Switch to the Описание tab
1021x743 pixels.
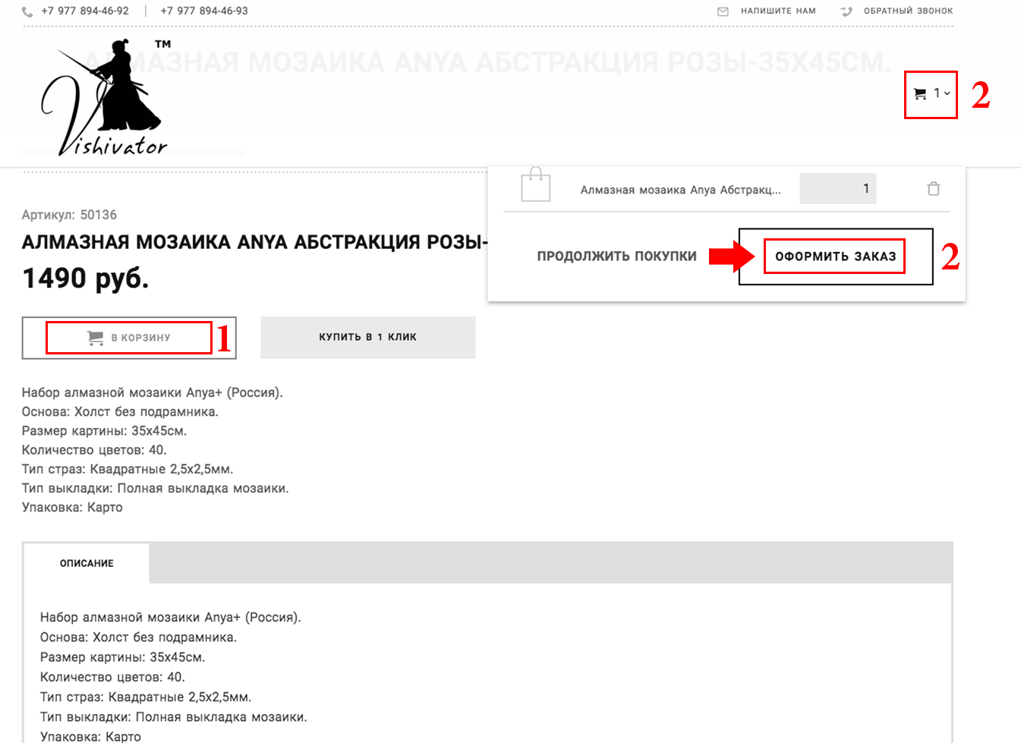(87, 563)
